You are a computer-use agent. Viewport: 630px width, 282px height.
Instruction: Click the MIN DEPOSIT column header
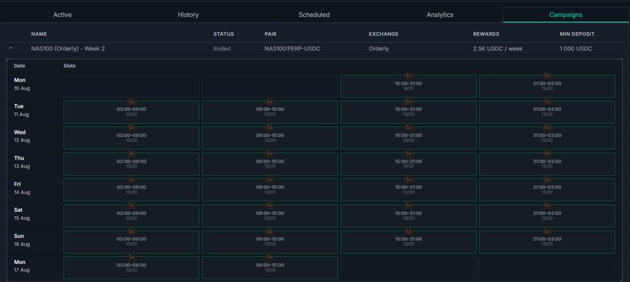(577, 34)
